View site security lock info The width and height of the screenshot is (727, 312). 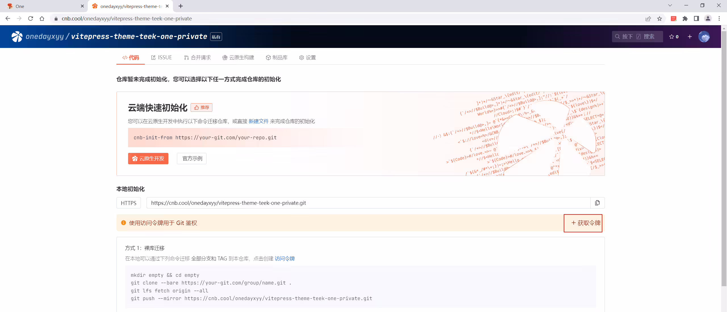[x=56, y=18]
